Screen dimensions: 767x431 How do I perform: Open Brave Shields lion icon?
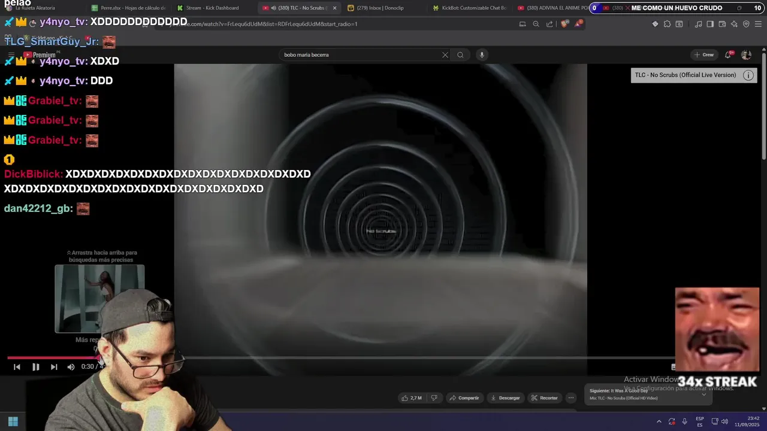564,24
